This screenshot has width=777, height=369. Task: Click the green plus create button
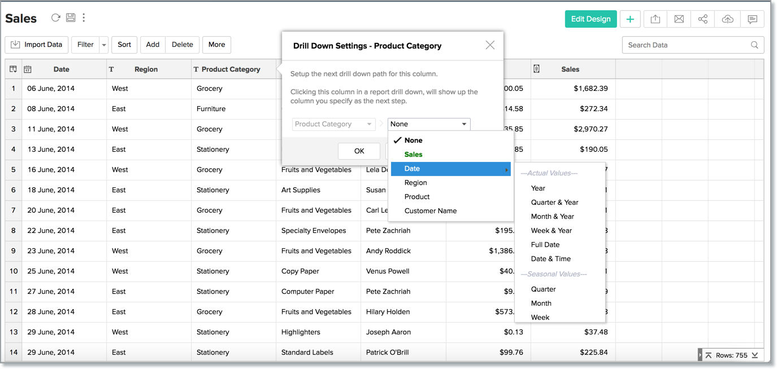click(630, 19)
